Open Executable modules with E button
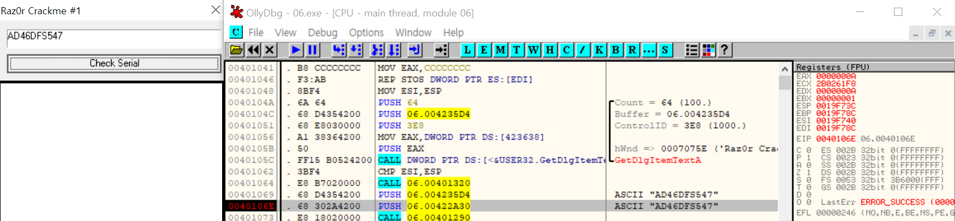The image size is (955, 221). (484, 50)
